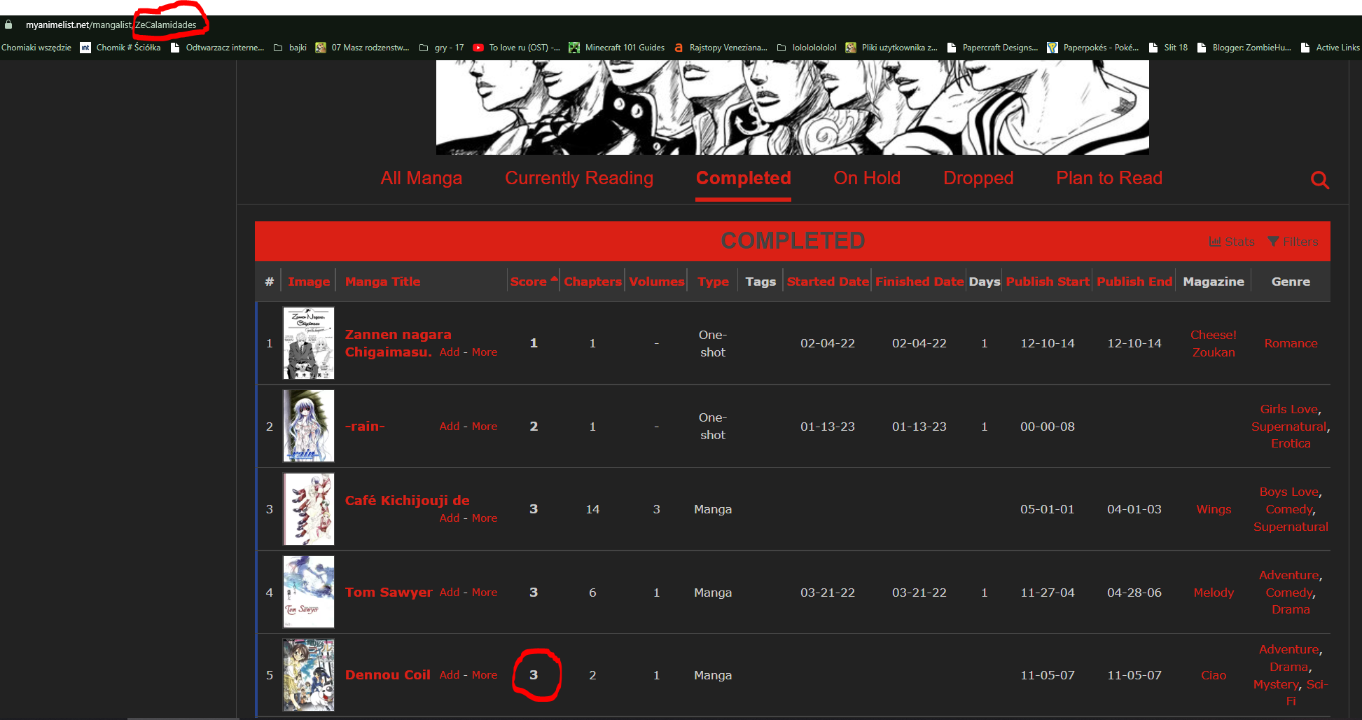Open the To love ru (OST) YouTube bookmark

point(516,48)
